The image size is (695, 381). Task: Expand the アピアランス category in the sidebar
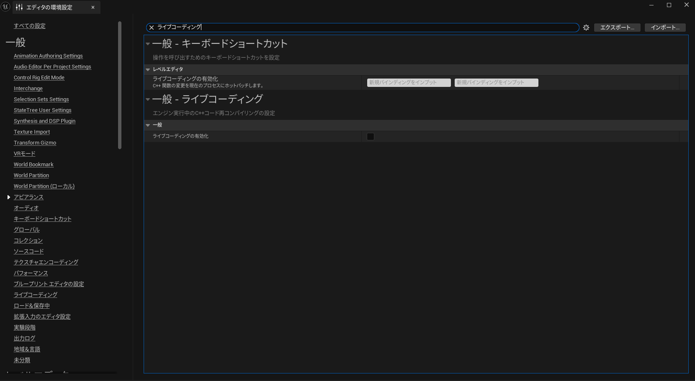(9, 197)
